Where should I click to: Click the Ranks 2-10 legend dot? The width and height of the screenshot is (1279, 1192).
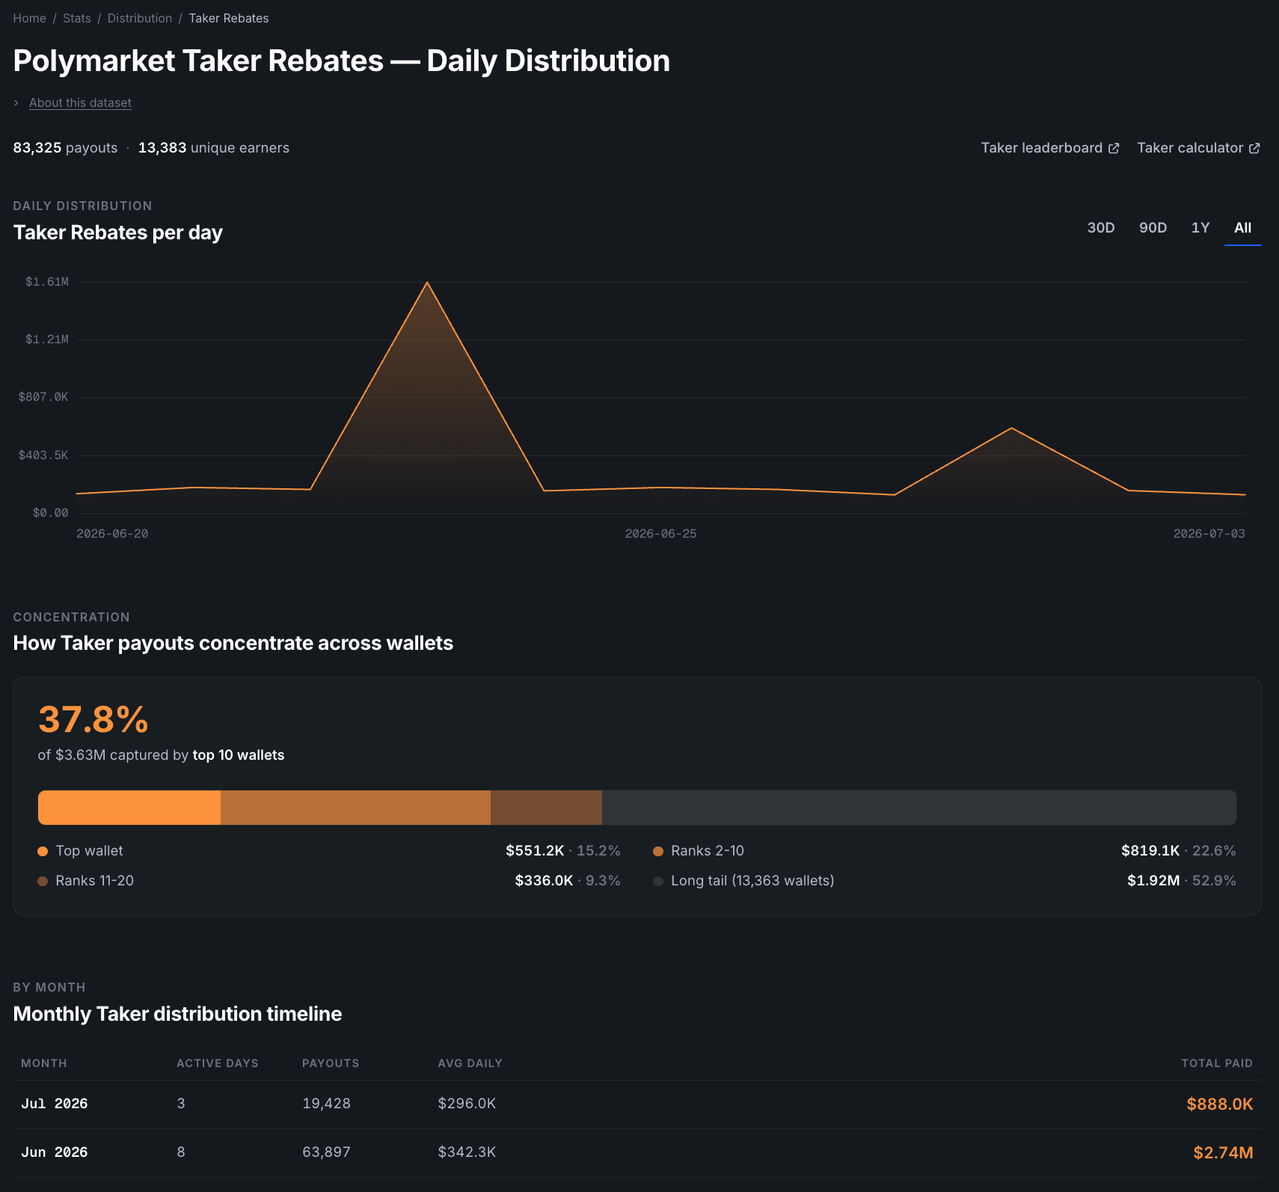click(658, 851)
